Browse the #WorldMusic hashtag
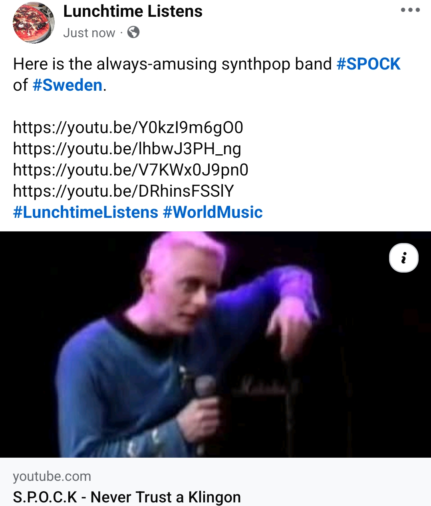431x506 pixels. (x=213, y=212)
